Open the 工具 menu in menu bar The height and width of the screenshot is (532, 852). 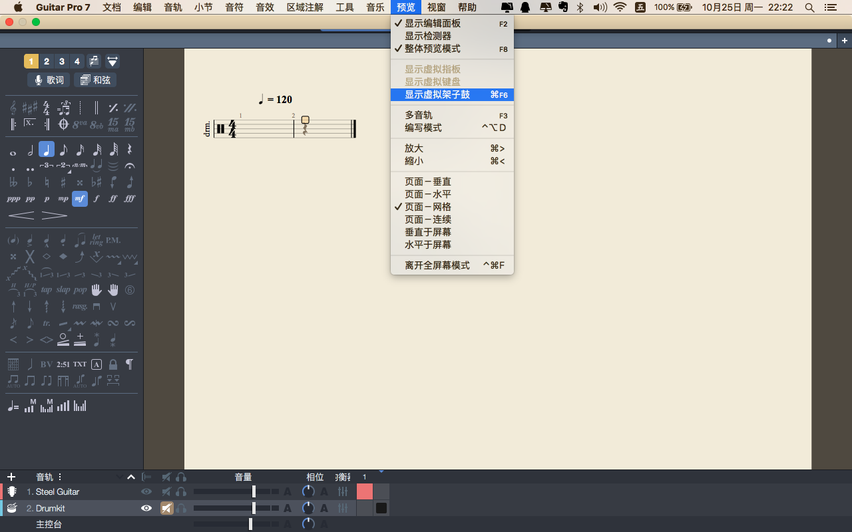[345, 7]
